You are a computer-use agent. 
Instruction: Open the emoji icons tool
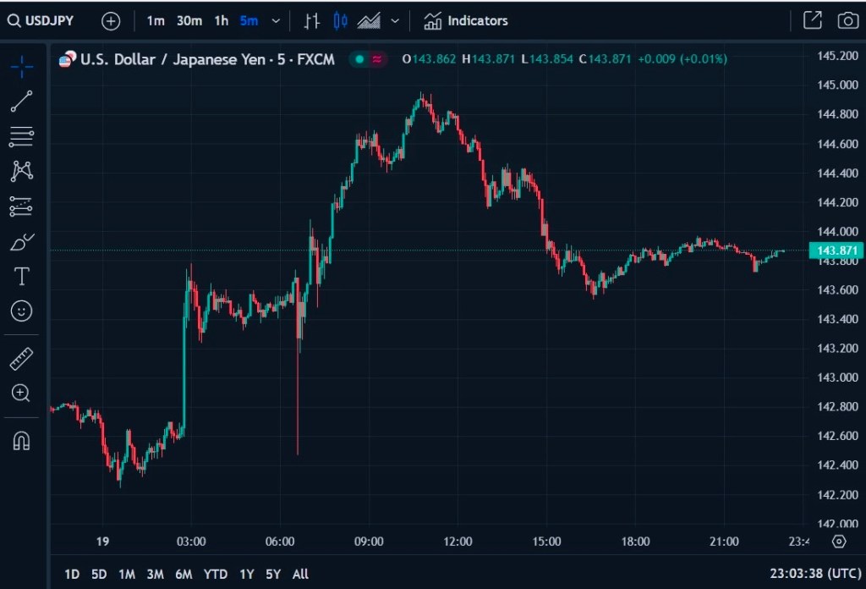(x=22, y=311)
